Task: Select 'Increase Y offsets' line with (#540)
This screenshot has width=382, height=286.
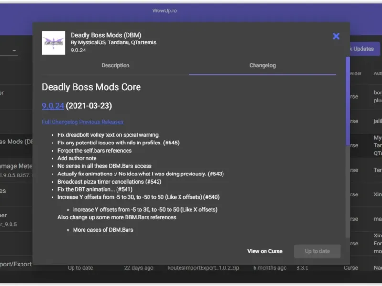Action: click(138, 197)
